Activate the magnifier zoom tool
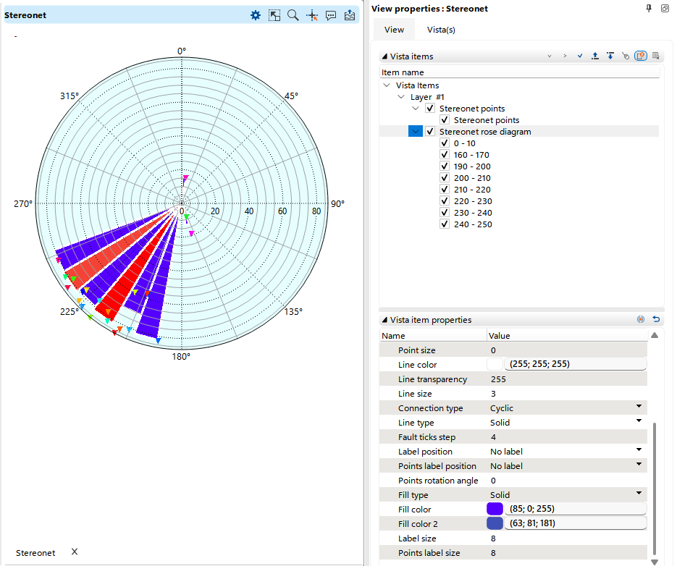 (x=293, y=14)
